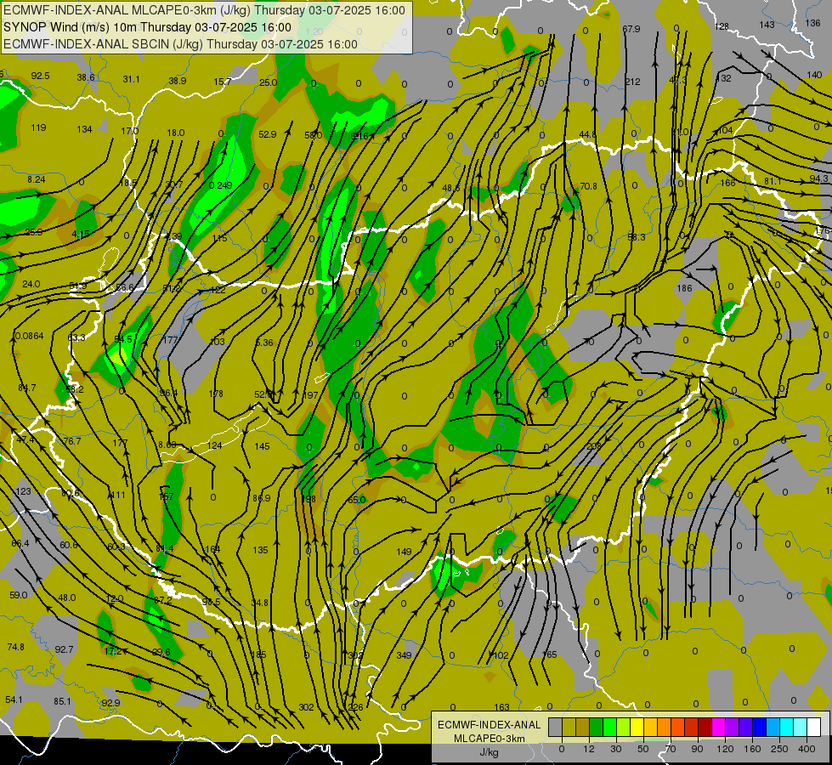The image size is (832, 765).
Task: Click the map value 94.3
Action: pos(818,178)
